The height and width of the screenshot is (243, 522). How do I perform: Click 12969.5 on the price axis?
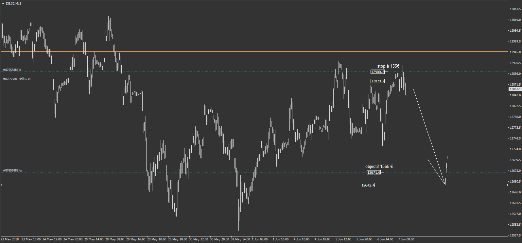tap(515, 41)
